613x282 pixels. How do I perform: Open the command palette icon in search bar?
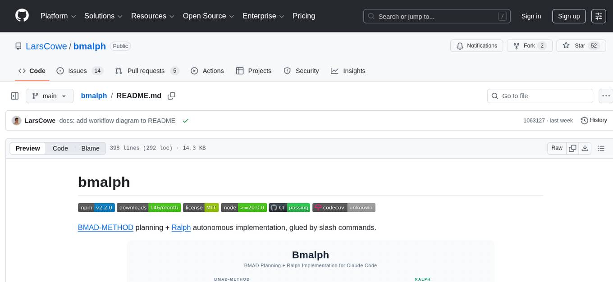point(502,16)
